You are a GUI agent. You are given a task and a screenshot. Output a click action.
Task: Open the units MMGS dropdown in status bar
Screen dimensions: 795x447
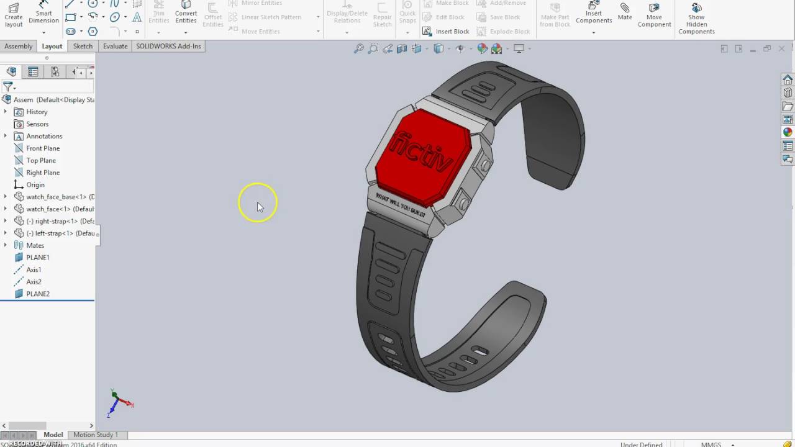coord(734,445)
